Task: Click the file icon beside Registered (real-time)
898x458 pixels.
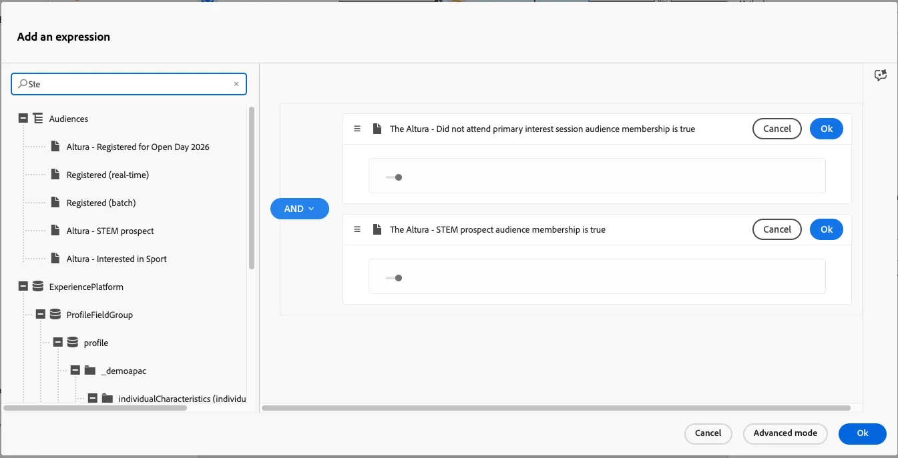Action: point(55,175)
